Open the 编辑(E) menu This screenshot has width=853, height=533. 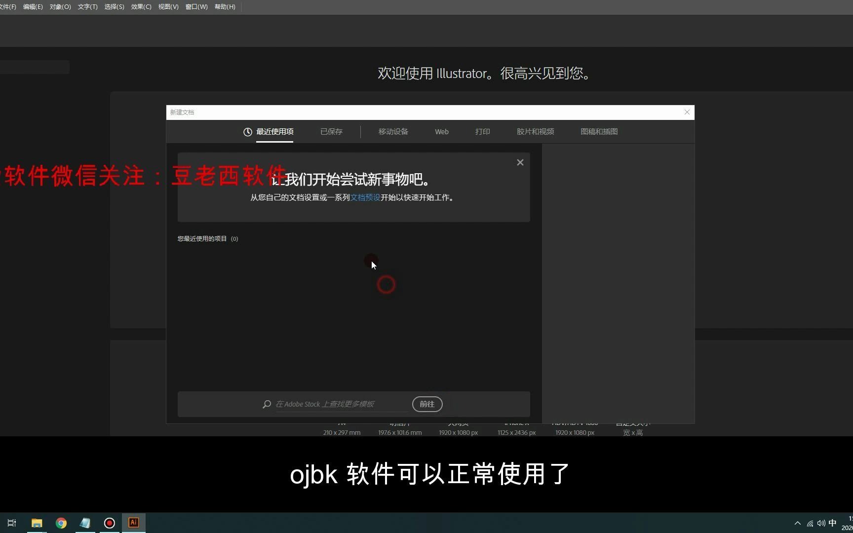tap(33, 7)
